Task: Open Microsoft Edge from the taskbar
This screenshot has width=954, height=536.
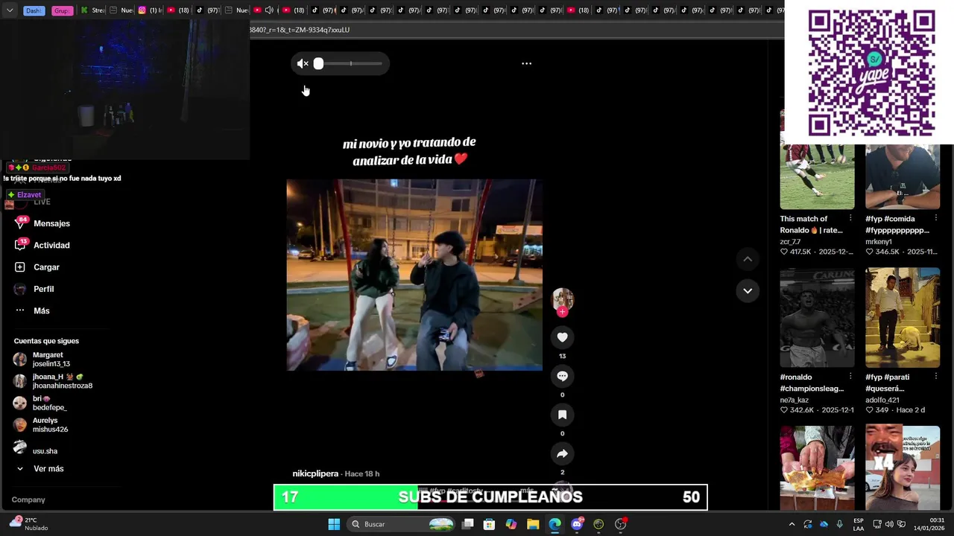Action: coord(555,524)
